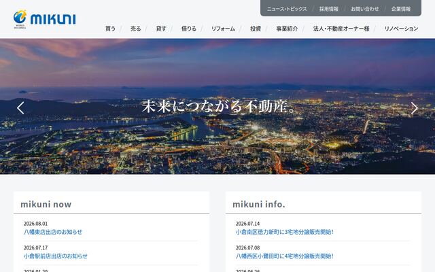
Task: Click the 2026.07.14 date text
Action: 247,224
